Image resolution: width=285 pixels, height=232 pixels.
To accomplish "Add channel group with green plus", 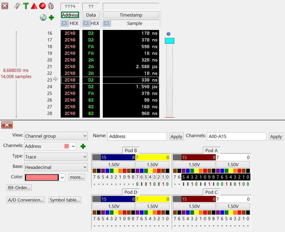I will tap(83, 146).
